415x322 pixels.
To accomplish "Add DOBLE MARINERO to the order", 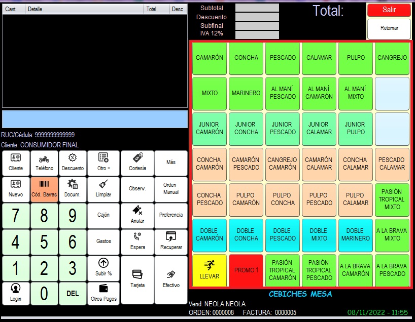I will pyautogui.click(x=355, y=235).
